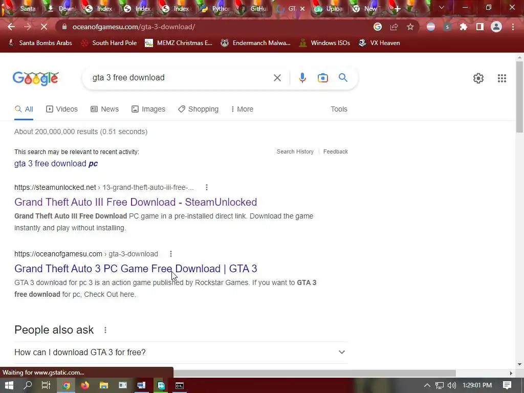Click gta 3 free download pc suggestion

click(x=56, y=164)
